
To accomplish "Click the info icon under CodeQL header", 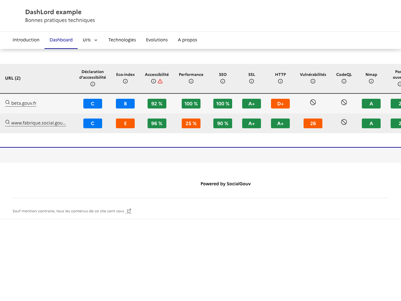I will [x=344, y=81].
